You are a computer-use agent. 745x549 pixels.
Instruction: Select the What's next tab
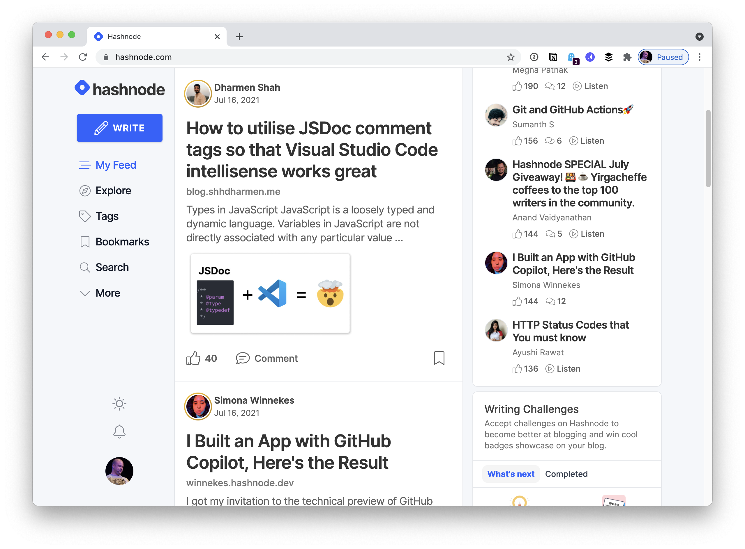tap(511, 474)
